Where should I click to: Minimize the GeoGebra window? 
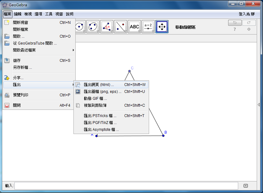(233, 4)
